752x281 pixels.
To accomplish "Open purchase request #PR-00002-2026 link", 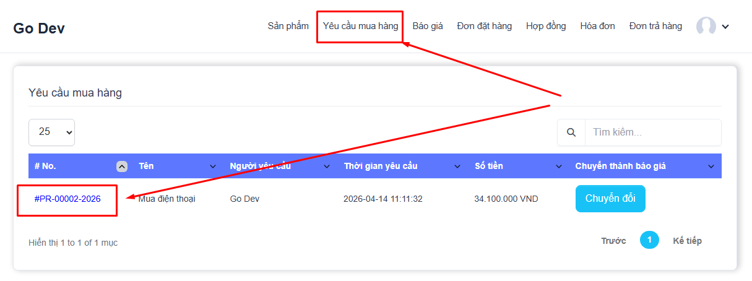I will 67,199.
